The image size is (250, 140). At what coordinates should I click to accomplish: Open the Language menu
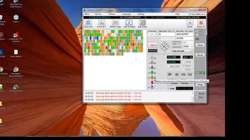tap(126, 14)
